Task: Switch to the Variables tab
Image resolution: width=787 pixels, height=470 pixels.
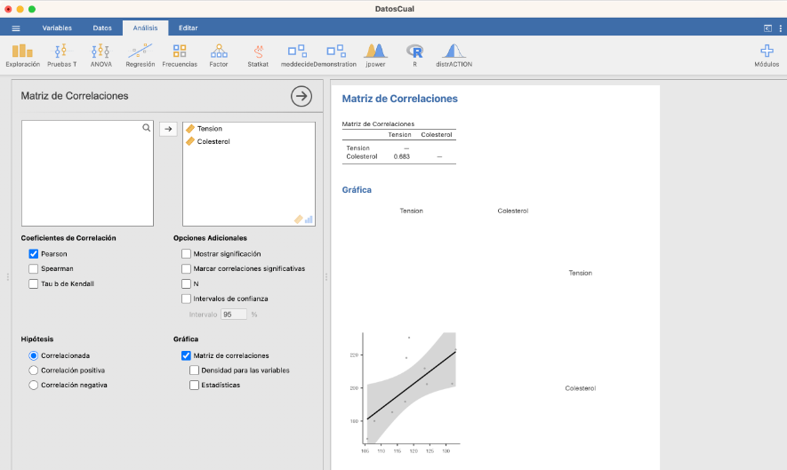Action: [57, 28]
